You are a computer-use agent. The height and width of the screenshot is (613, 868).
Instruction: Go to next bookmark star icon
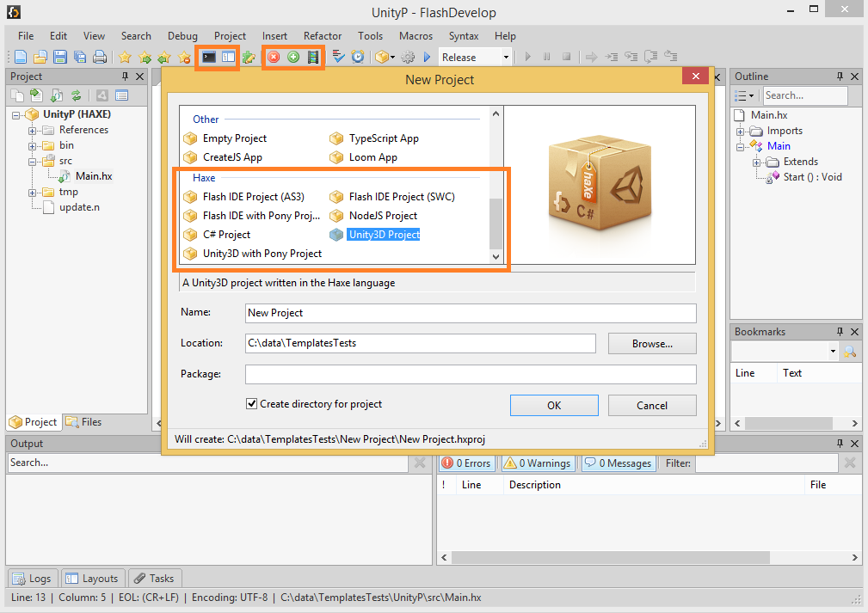[x=145, y=57]
